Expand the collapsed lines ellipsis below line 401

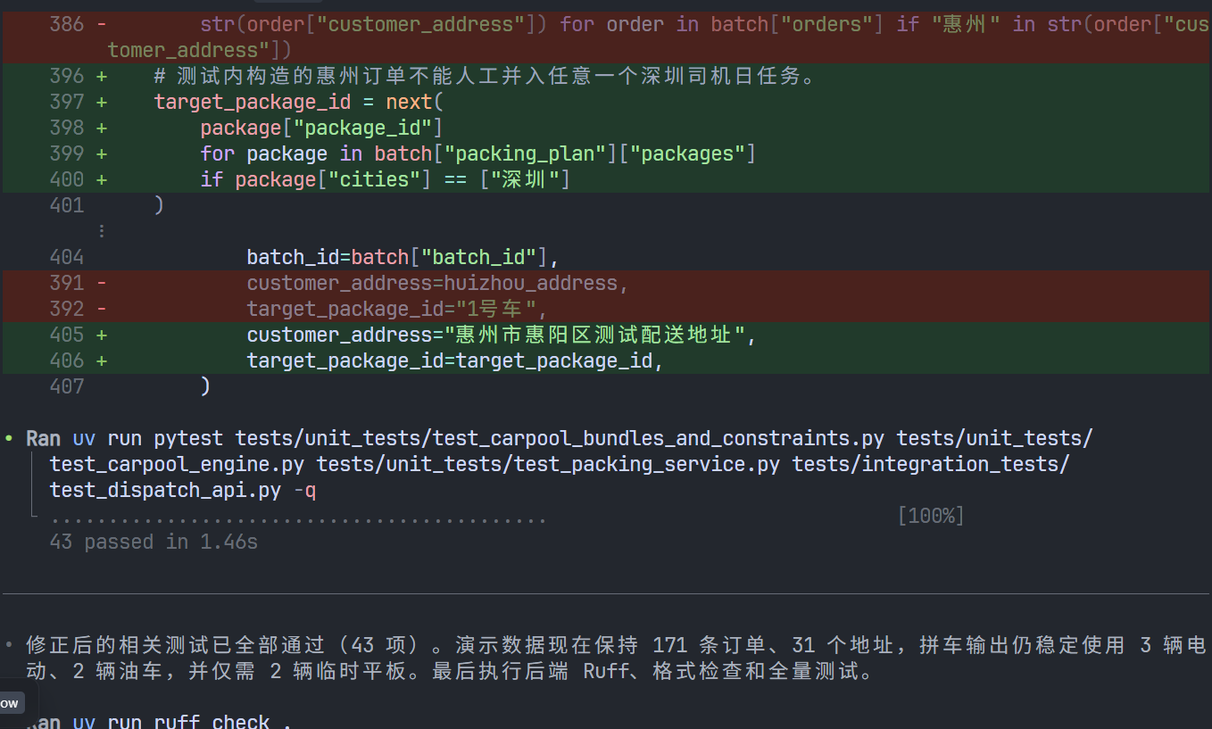point(101,231)
